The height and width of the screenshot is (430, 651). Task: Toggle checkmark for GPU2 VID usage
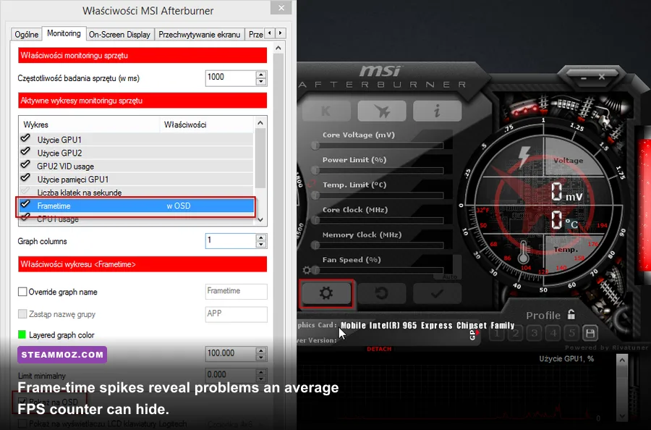point(25,164)
